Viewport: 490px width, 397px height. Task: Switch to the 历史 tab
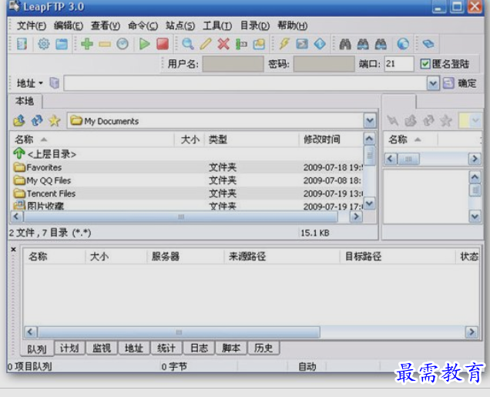(263, 348)
